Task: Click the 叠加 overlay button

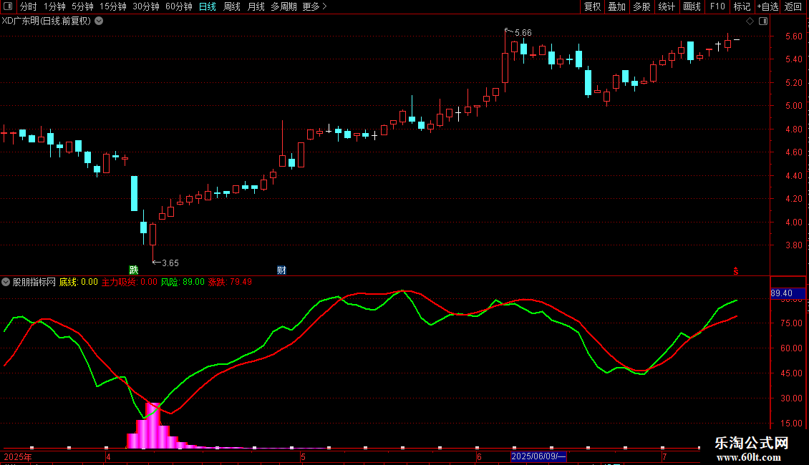Action: pyautogui.click(x=616, y=6)
